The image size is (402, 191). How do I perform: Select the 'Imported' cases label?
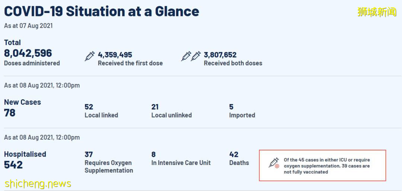tap(242, 115)
